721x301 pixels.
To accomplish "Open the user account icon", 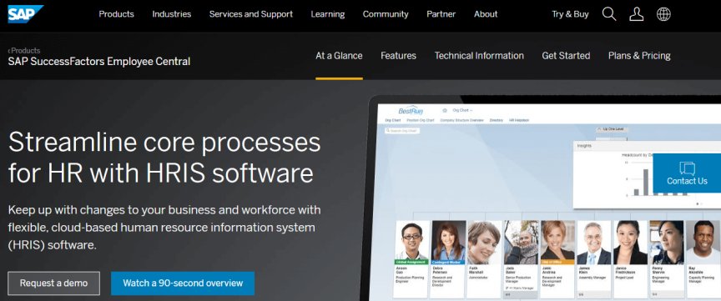I will coord(637,14).
